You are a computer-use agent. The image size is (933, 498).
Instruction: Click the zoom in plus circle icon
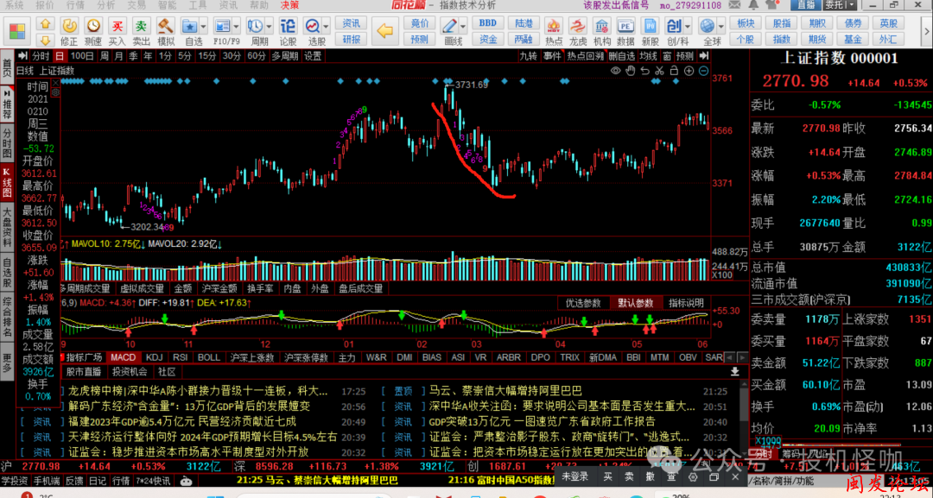(689, 71)
